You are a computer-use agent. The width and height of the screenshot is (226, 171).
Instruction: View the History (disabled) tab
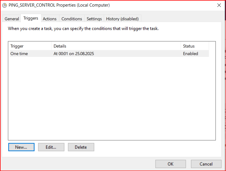pos(122,19)
